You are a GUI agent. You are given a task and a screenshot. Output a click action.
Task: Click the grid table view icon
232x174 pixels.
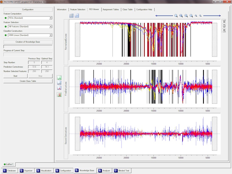pyautogui.click(x=72, y=16)
